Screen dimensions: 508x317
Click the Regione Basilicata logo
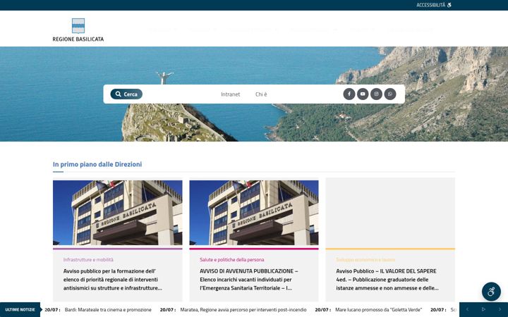78,30
